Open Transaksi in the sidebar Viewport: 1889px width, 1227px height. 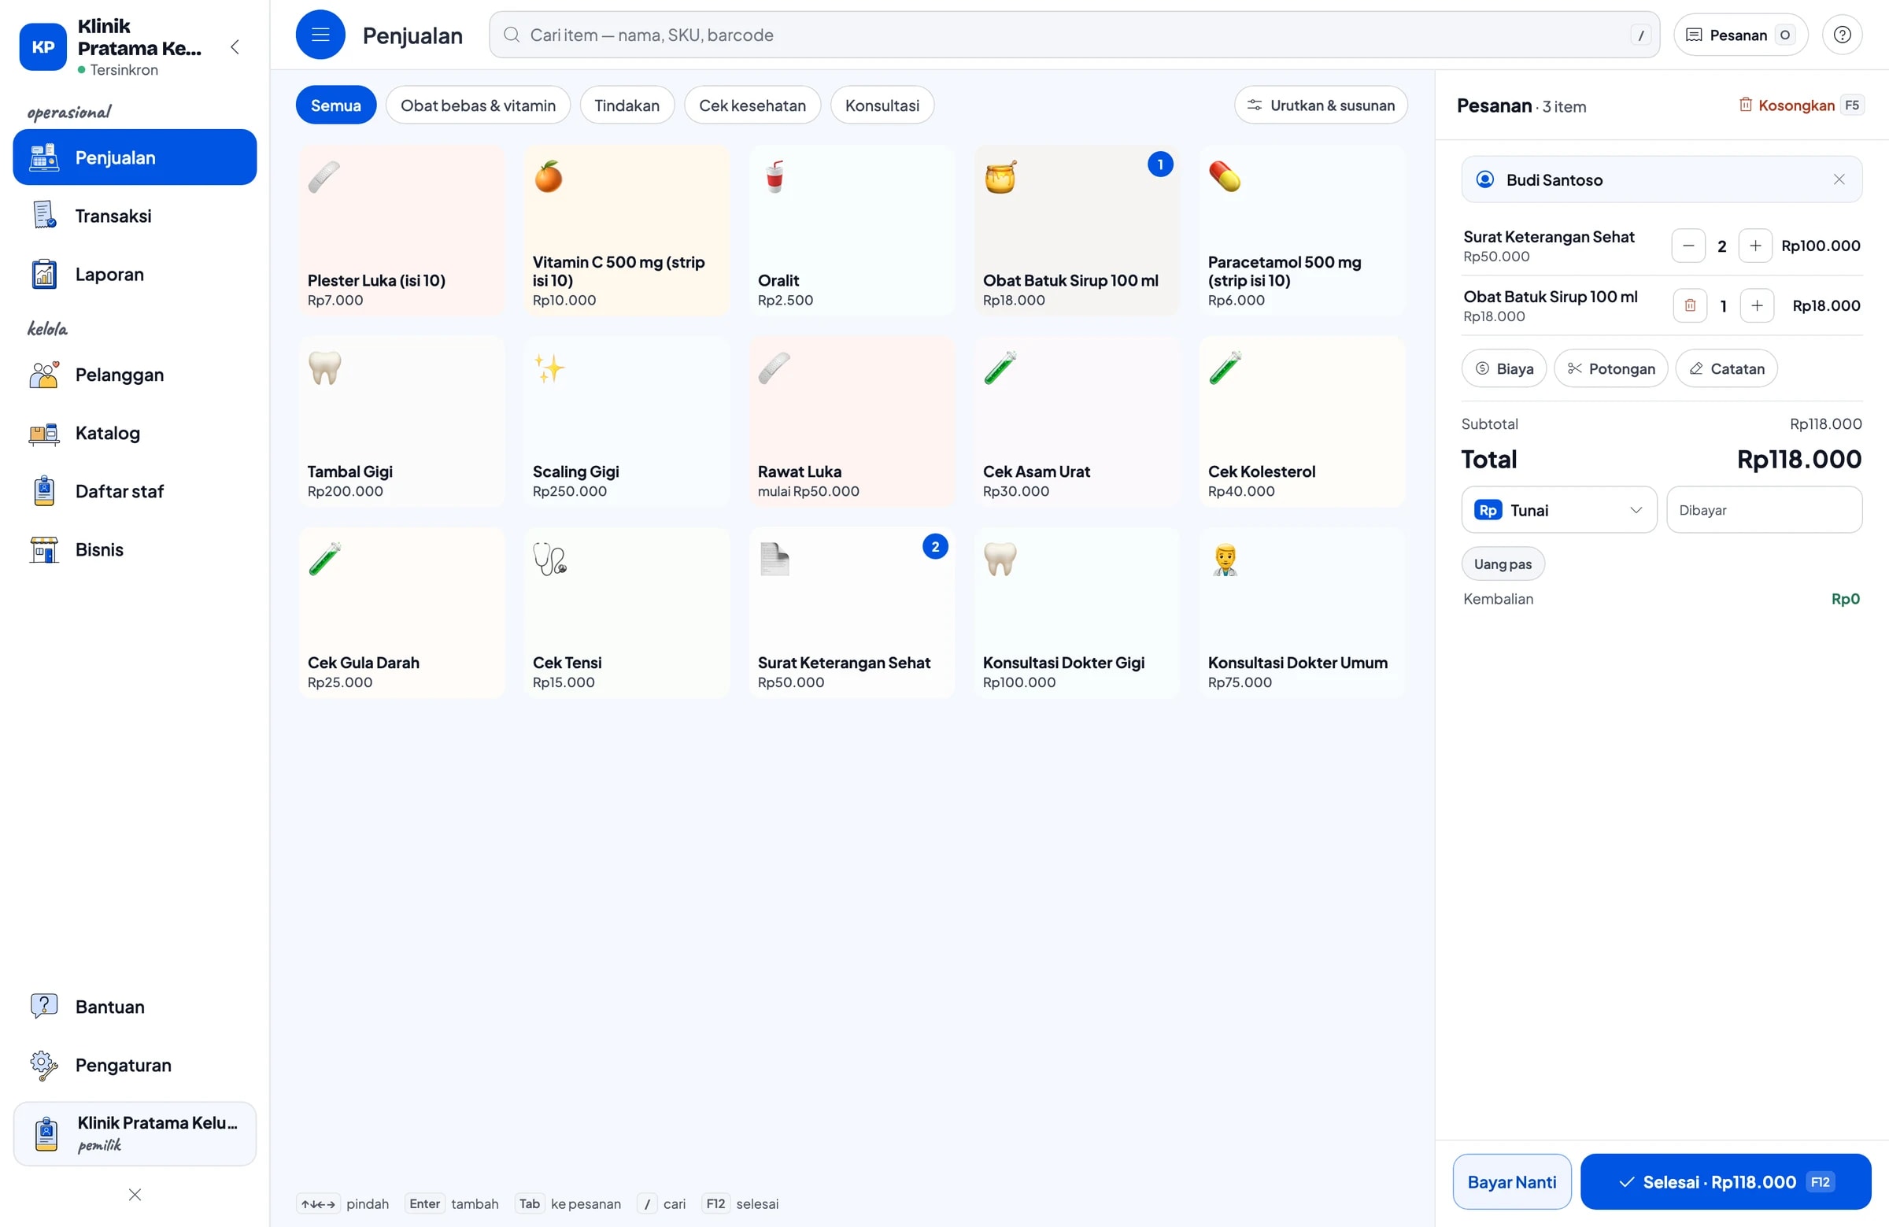click(x=135, y=216)
